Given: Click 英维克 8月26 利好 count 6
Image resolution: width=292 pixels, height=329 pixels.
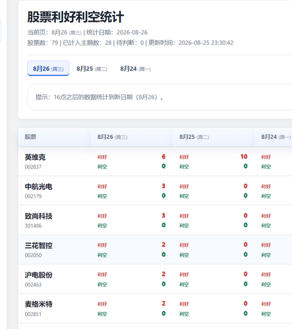Looking at the screenshot, I should 163,157.
